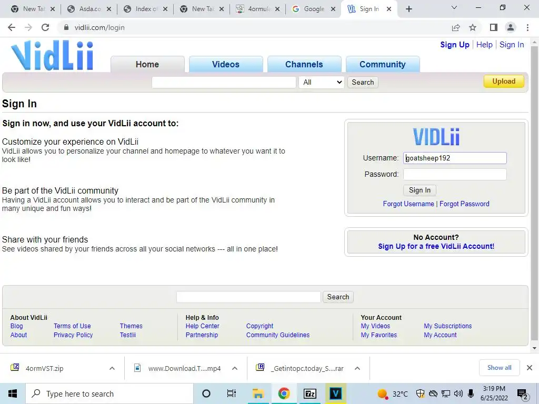Open the Windows Start menu
This screenshot has width=539, height=404.
(x=13, y=393)
